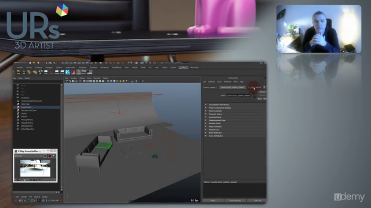Click the mesh icon beside Table:Table
This screenshot has width=371, height=208.
click(18, 104)
